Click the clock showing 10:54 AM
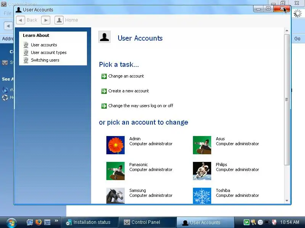 coord(290,222)
